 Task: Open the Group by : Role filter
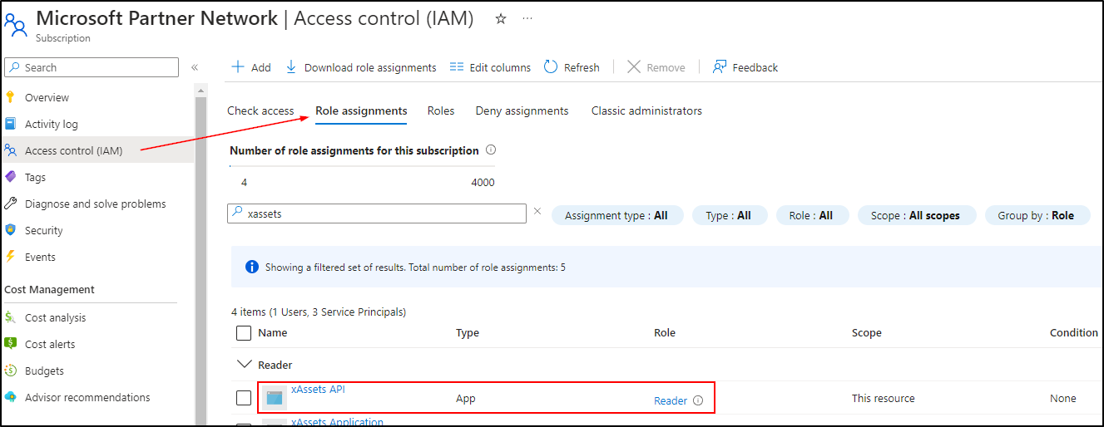tap(1037, 215)
